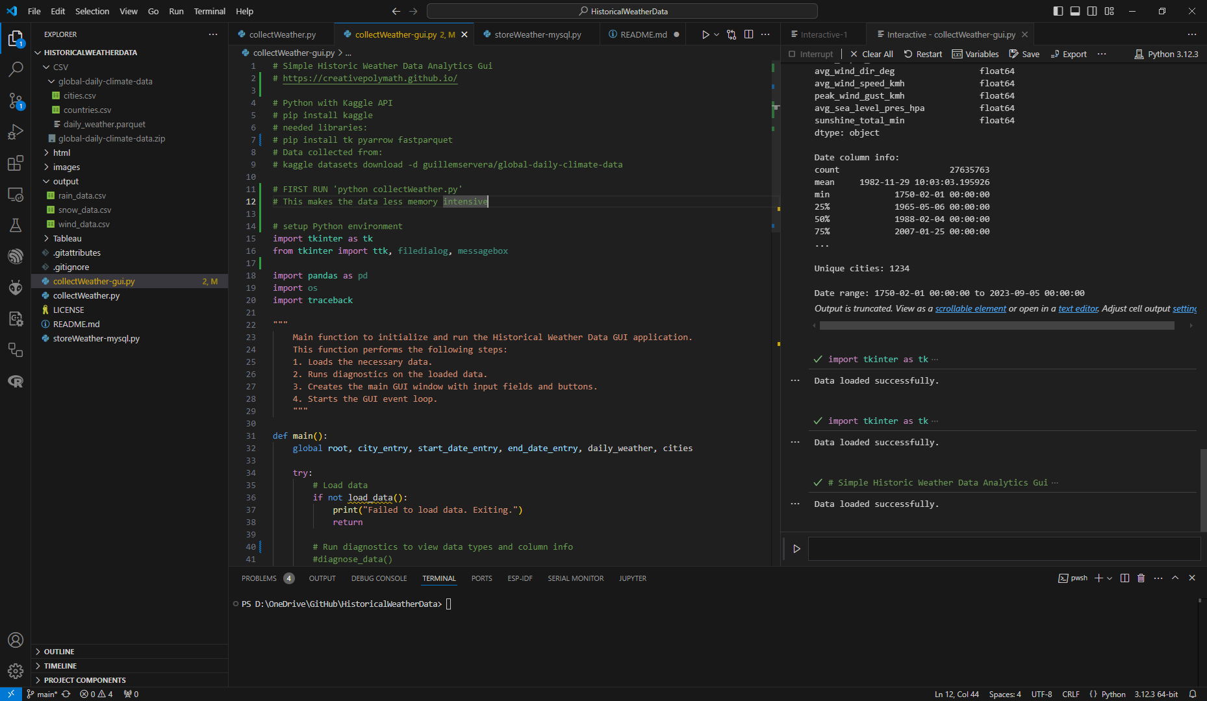The width and height of the screenshot is (1207, 701).
Task: Open the Manage gear icon
Action: [x=16, y=671]
